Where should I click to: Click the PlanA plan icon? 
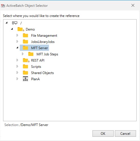[25, 79]
